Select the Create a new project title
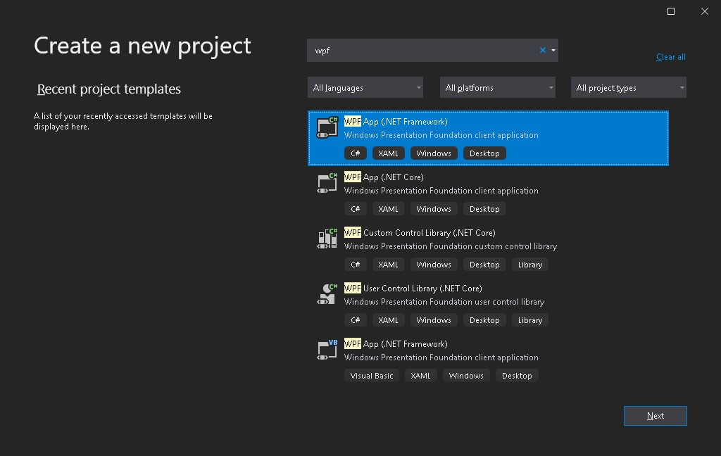The width and height of the screenshot is (721, 456). (142, 45)
